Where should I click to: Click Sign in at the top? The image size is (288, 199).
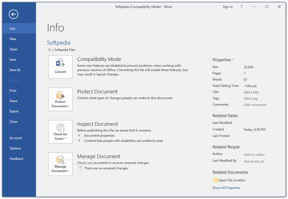[x=227, y=7]
